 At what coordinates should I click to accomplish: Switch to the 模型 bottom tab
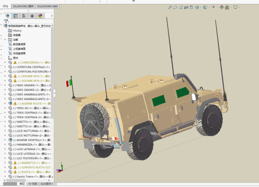click(22, 184)
